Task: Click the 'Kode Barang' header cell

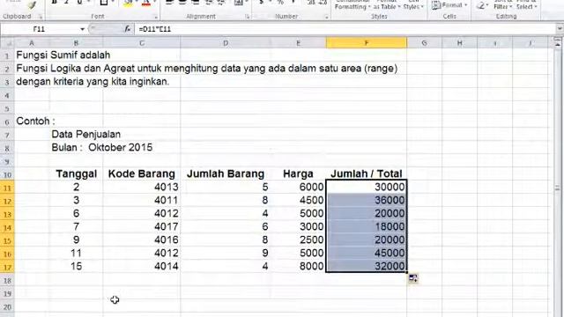Action: pyautogui.click(x=141, y=174)
